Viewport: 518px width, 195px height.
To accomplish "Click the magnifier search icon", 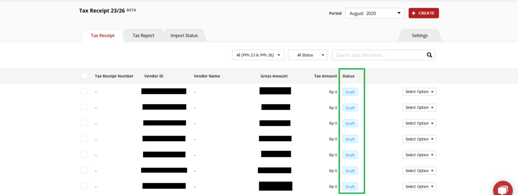I will (x=429, y=55).
